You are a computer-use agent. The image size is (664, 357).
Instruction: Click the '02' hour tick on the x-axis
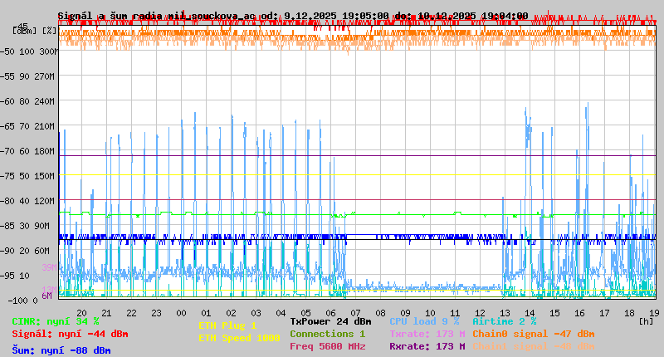tap(232, 313)
